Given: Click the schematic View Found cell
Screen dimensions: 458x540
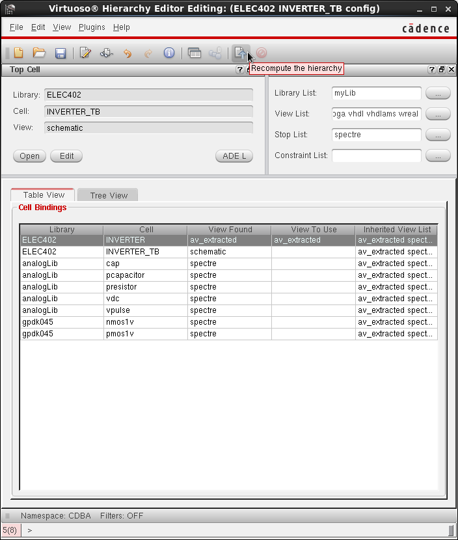Looking at the screenshot, I should click(x=230, y=252).
